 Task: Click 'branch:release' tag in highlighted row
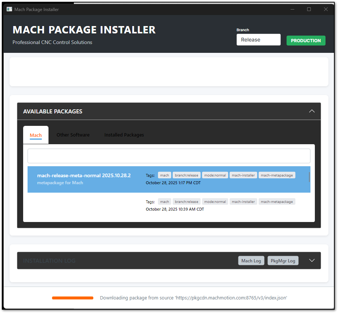click(x=187, y=175)
